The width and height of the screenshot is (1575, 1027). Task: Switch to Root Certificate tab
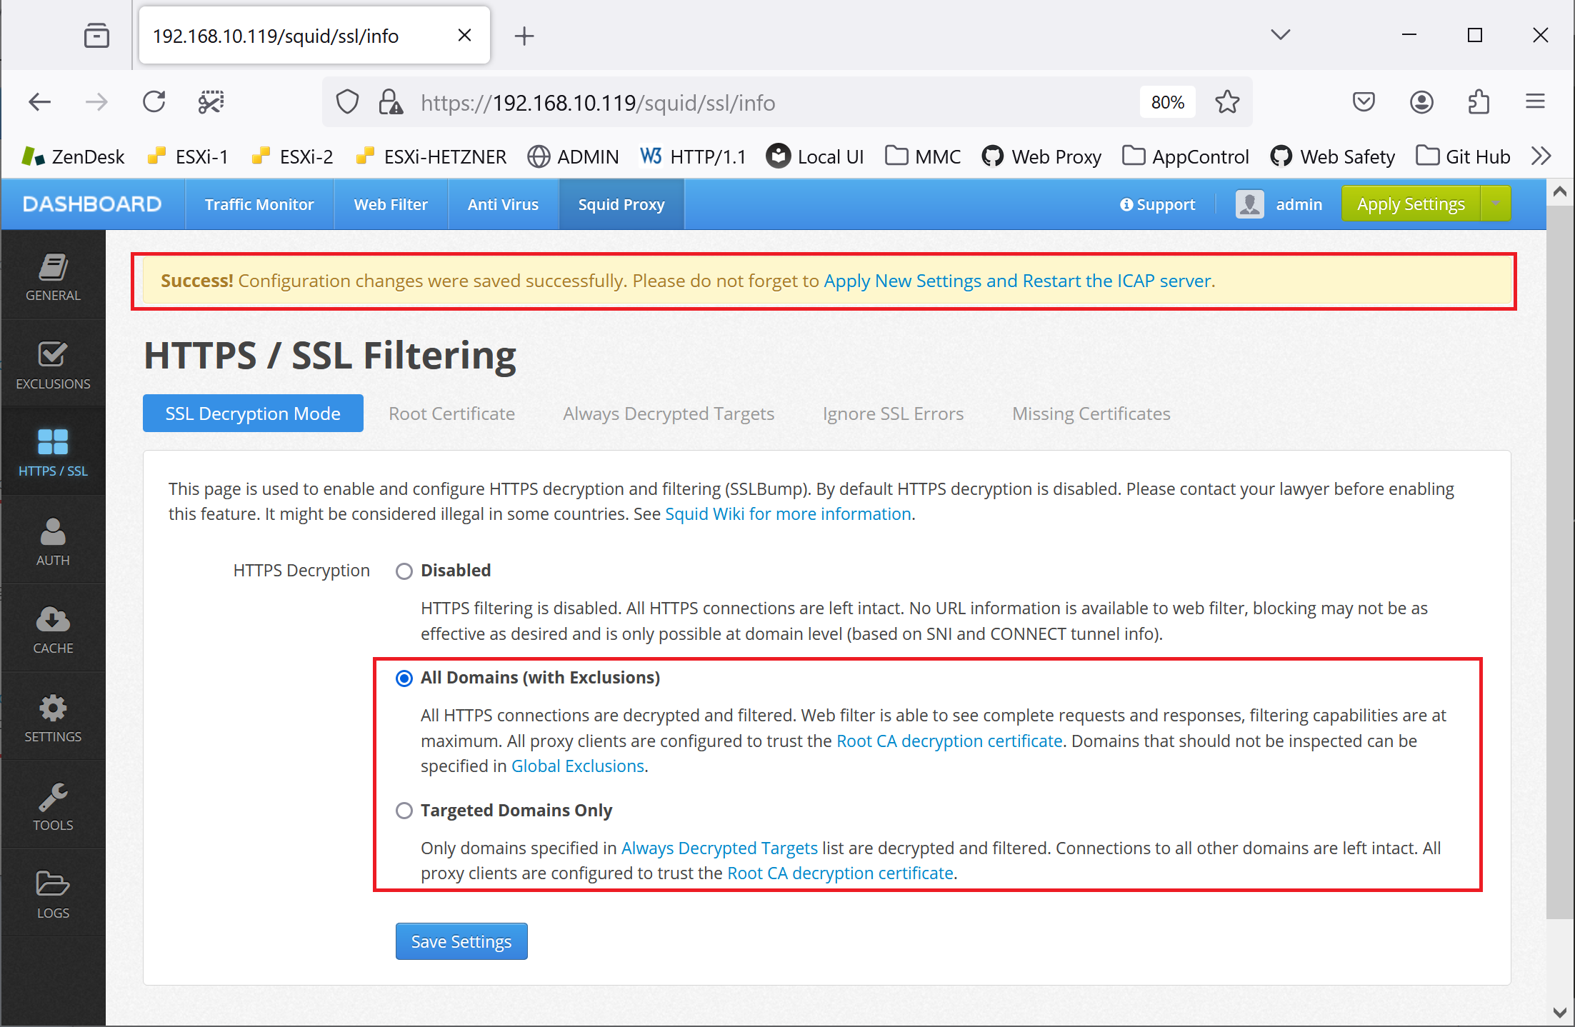tap(451, 414)
